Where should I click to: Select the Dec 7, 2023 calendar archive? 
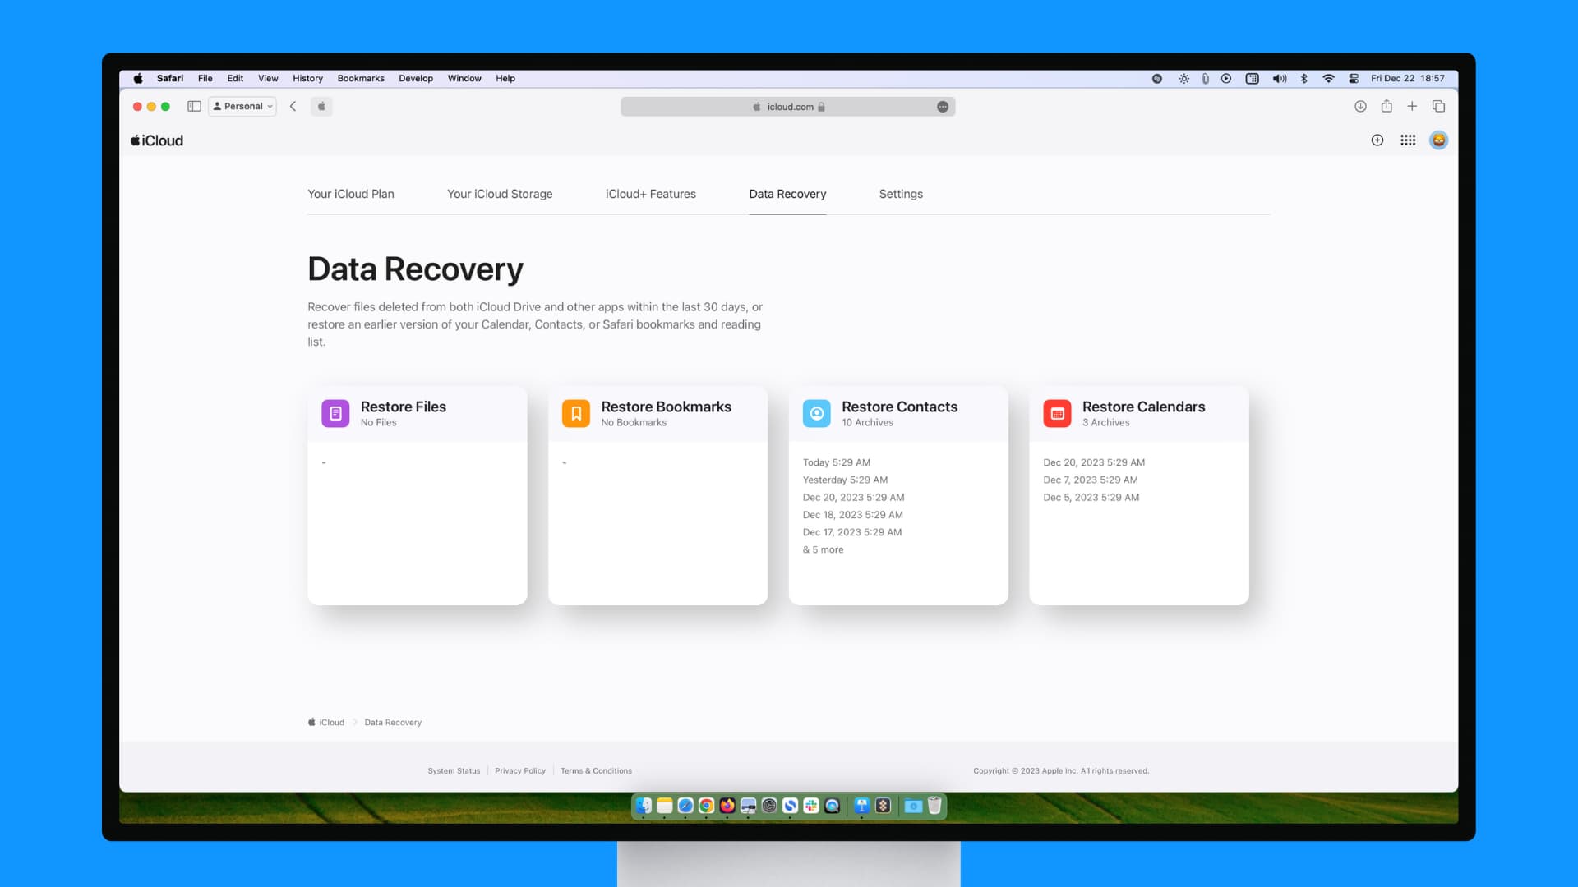[x=1090, y=480]
